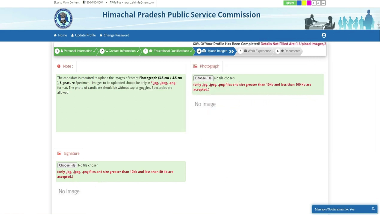Click the HPPSC emblem logo

click(x=63, y=19)
